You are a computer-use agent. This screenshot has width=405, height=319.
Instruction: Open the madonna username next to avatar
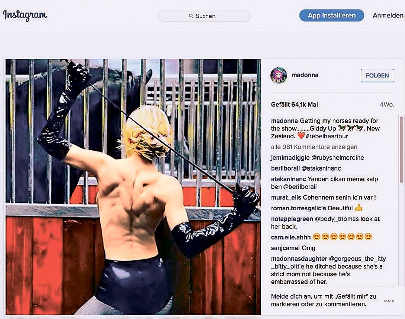(x=305, y=75)
